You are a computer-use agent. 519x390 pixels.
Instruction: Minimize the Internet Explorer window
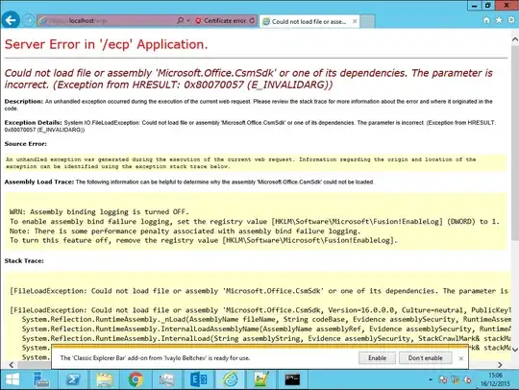(475, 6)
